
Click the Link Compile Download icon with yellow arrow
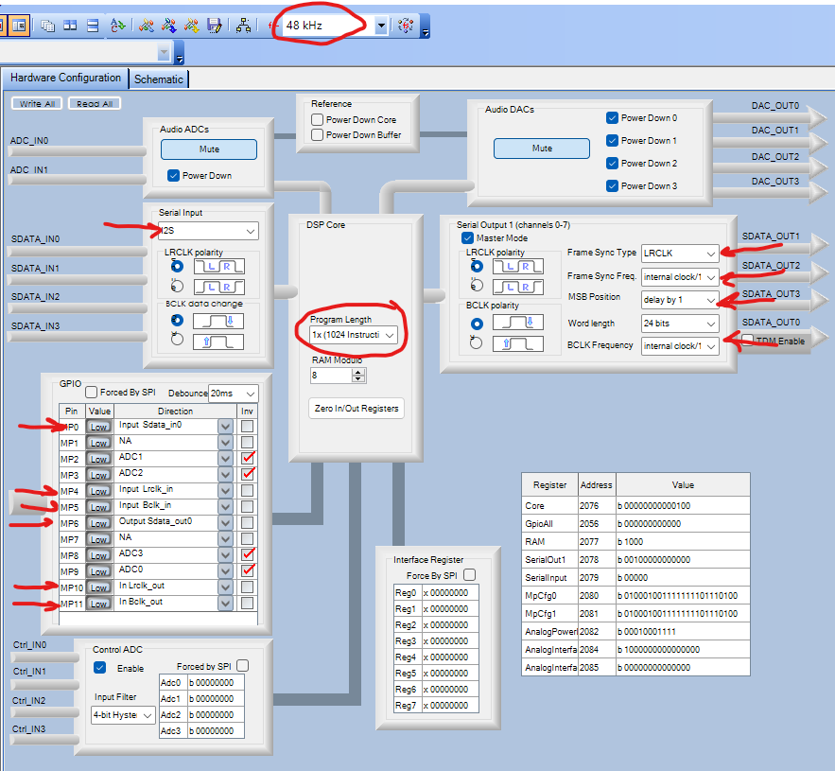[191, 25]
